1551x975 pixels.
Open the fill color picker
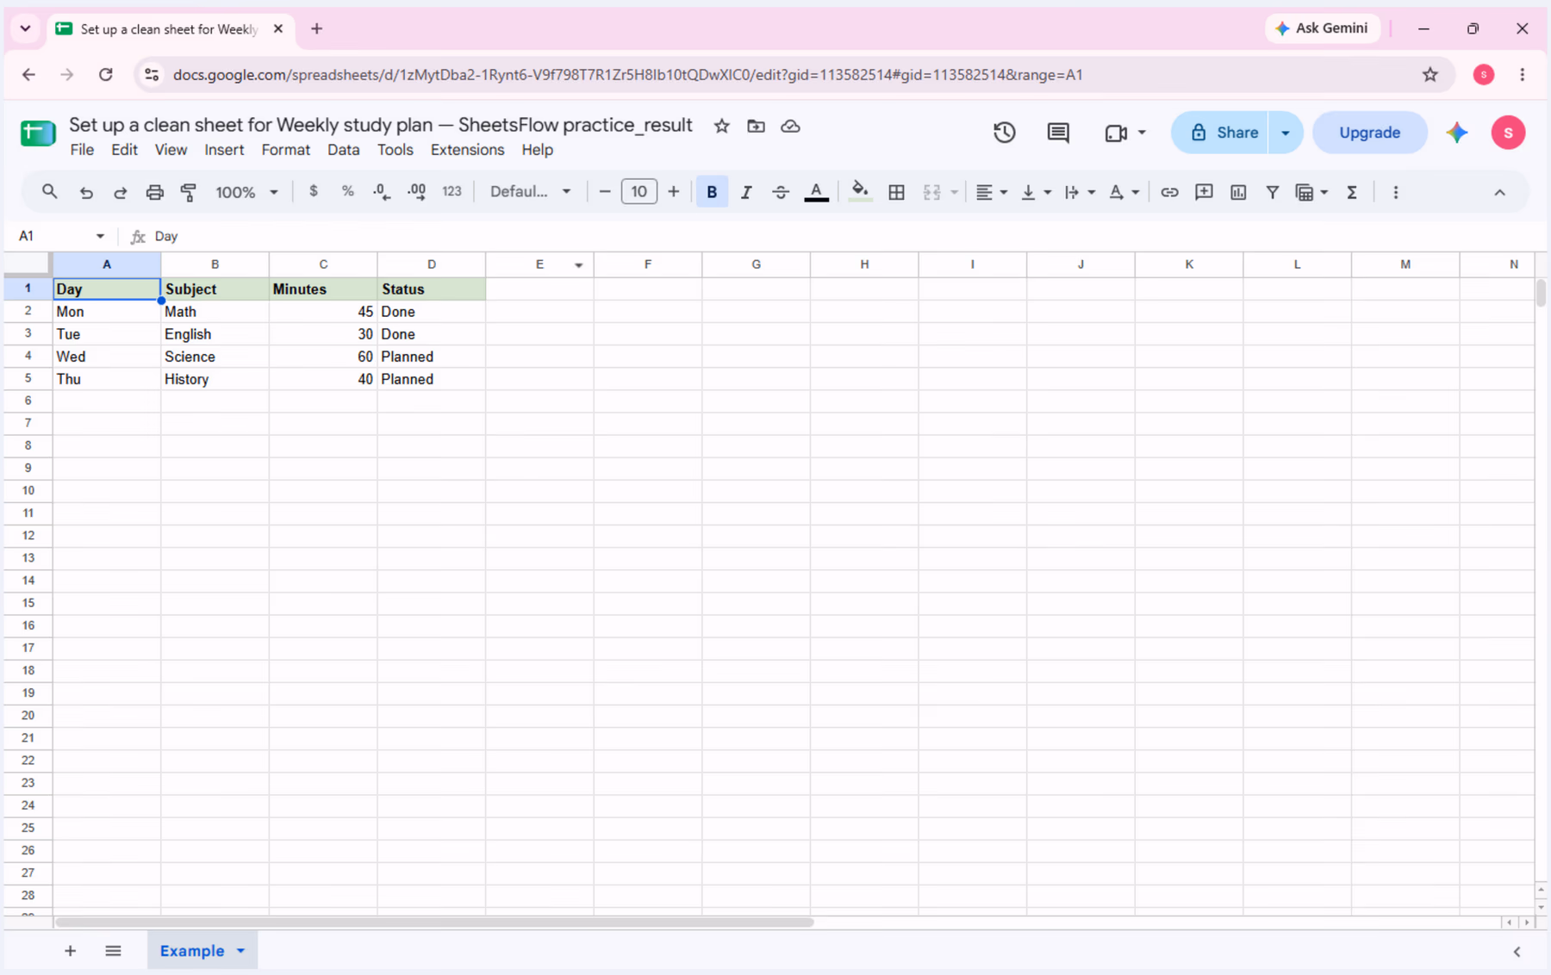(859, 192)
